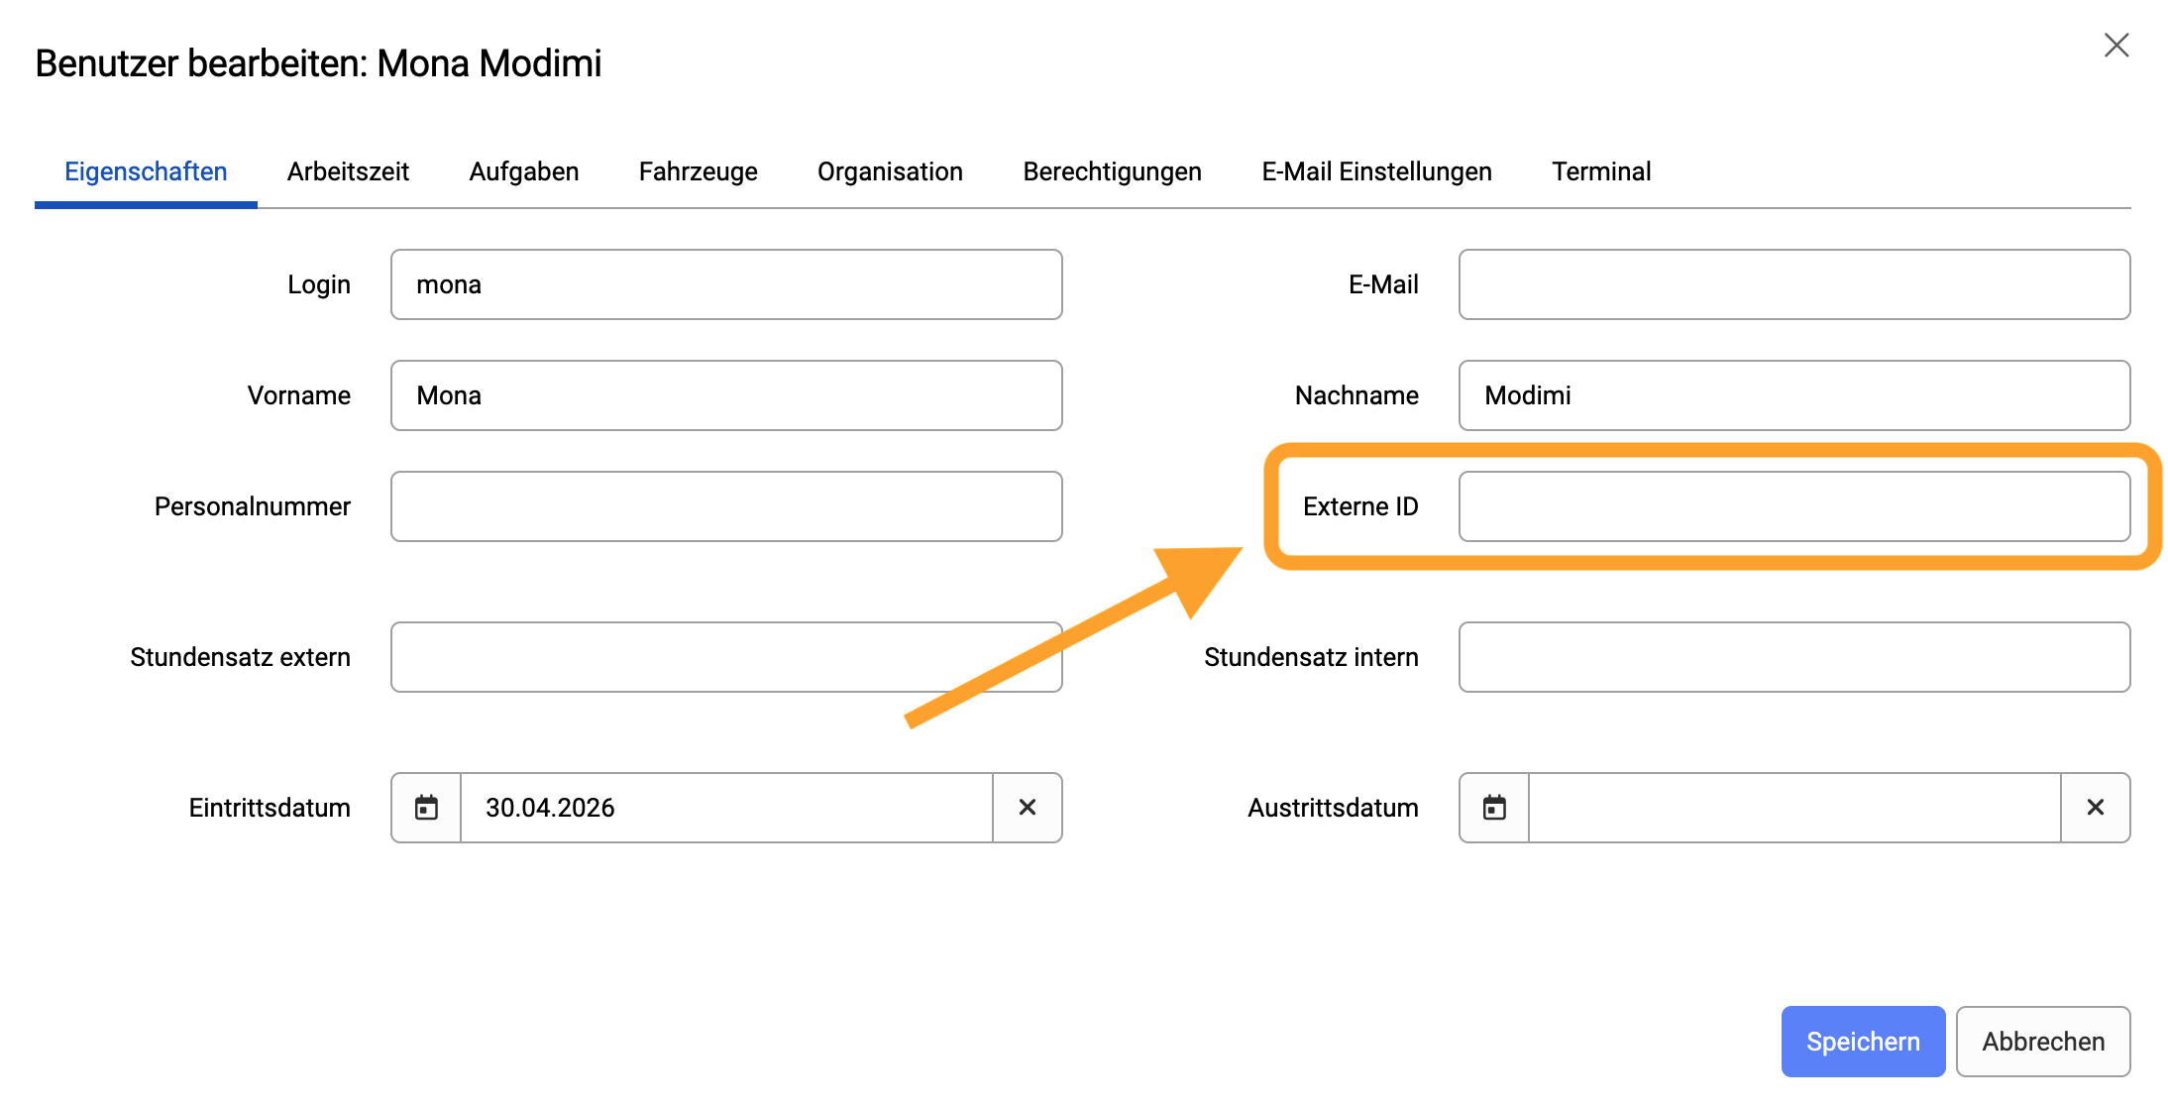Focus the Externe ID input field
The image size is (2168, 1108).
(x=1794, y=506)
